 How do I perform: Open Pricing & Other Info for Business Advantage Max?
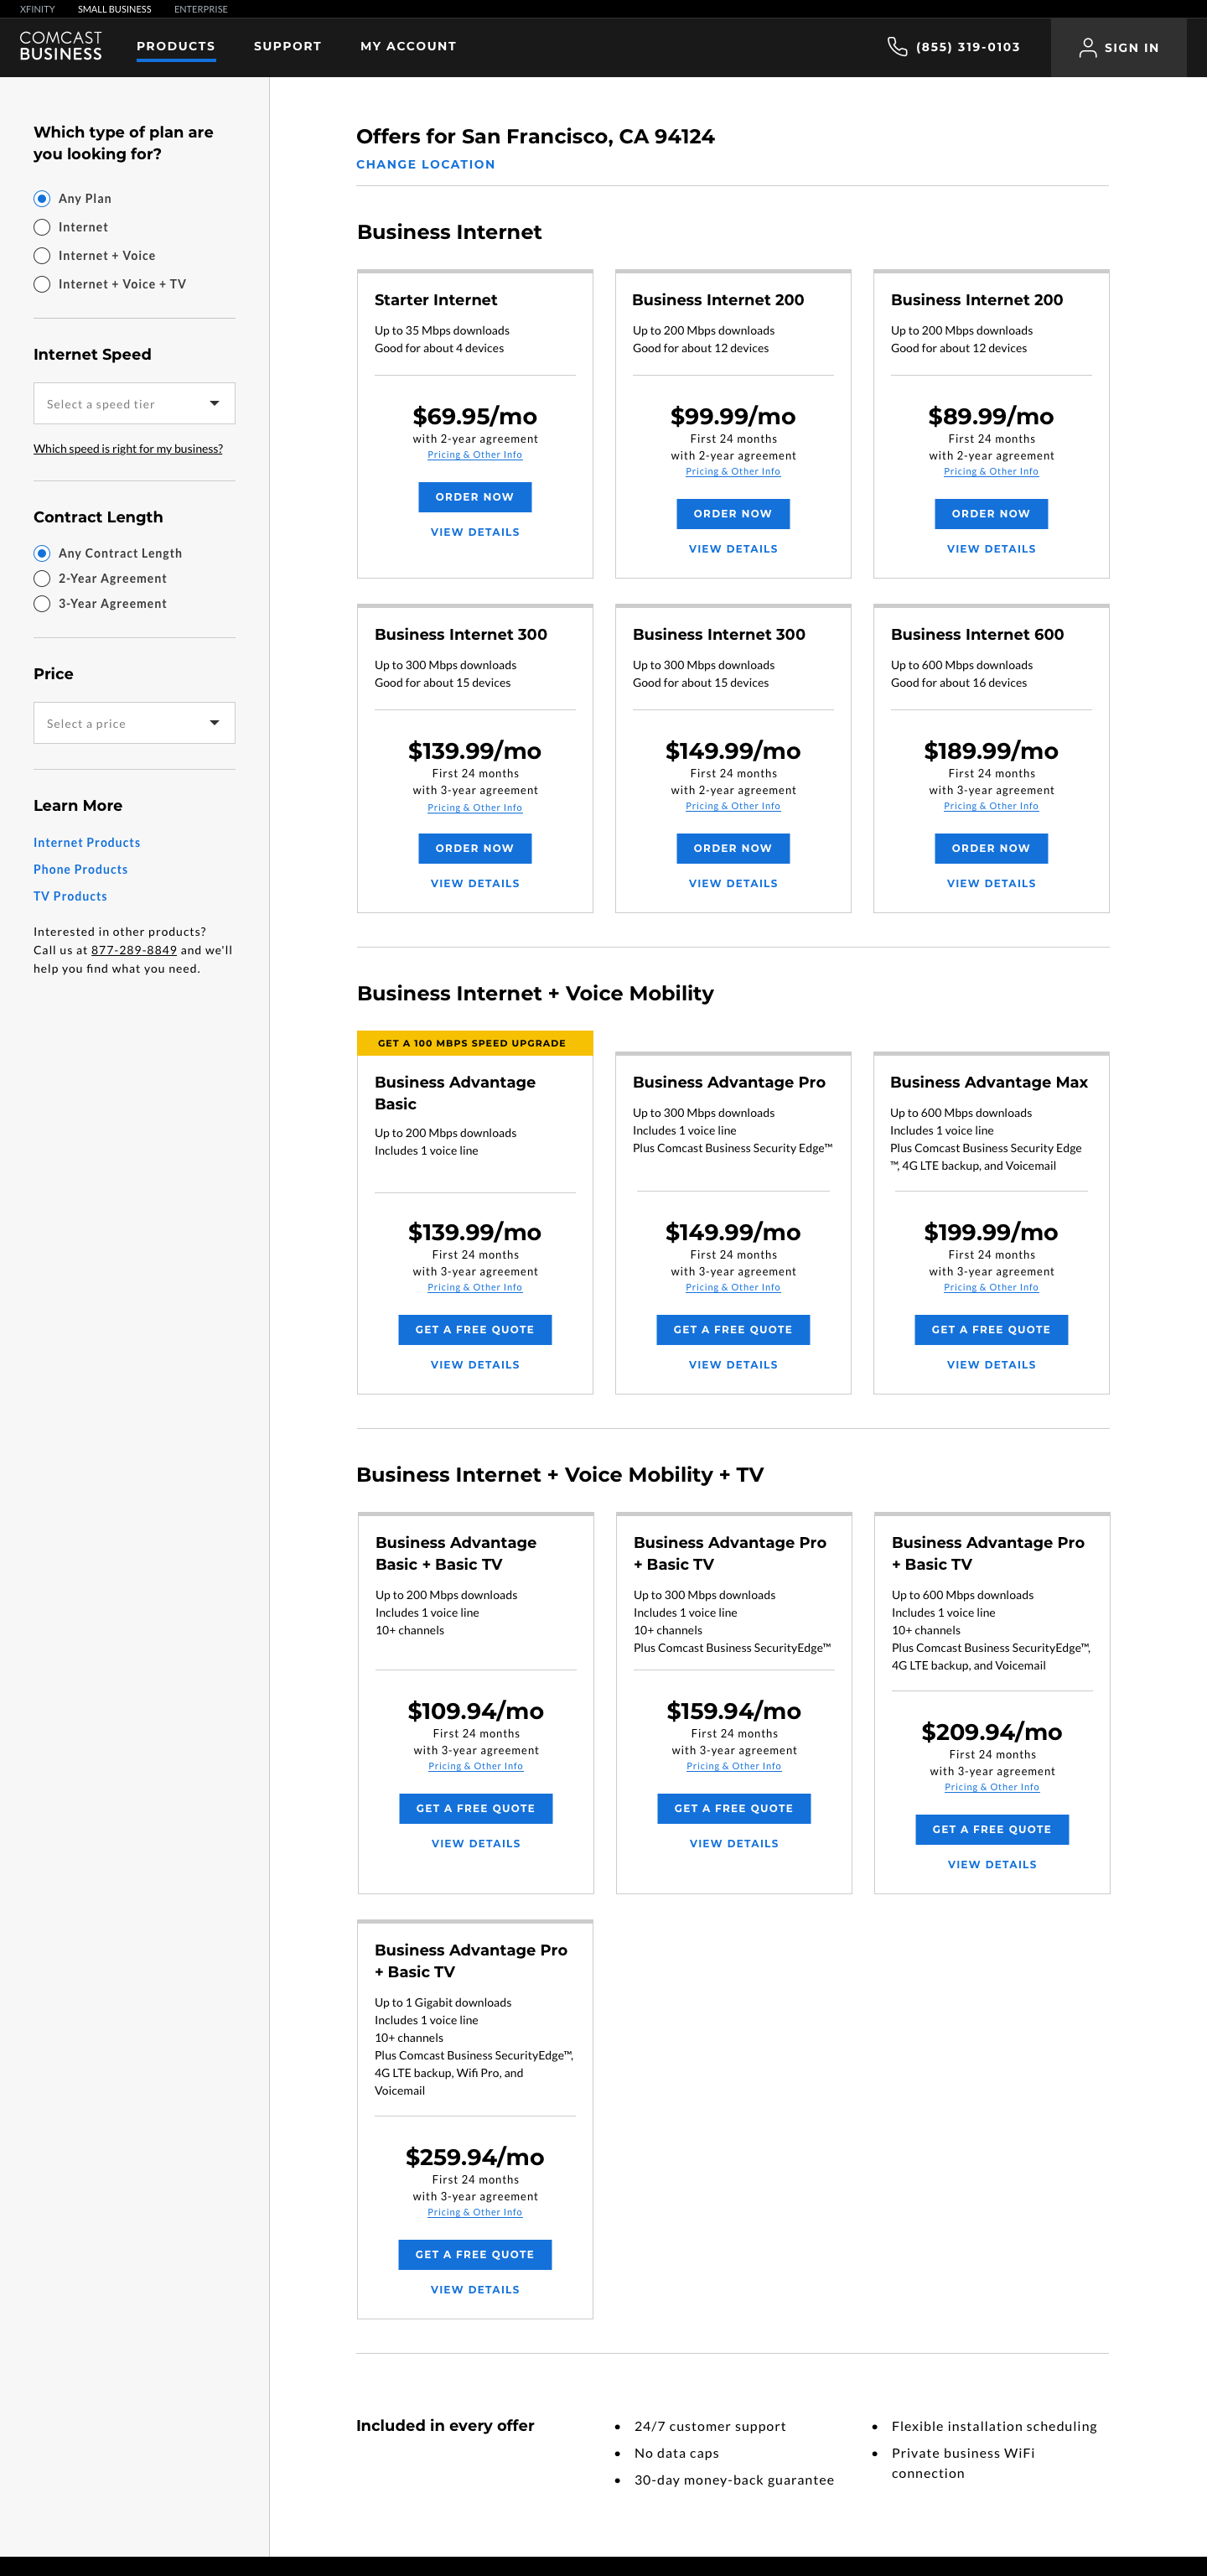(990, 1288)
